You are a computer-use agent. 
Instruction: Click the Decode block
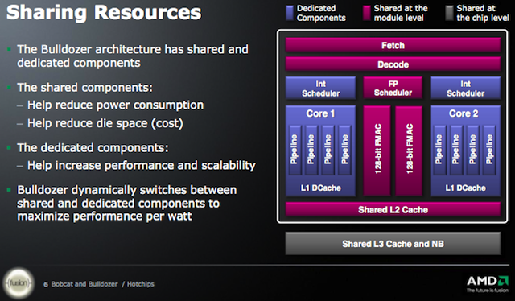coord(393,64)
